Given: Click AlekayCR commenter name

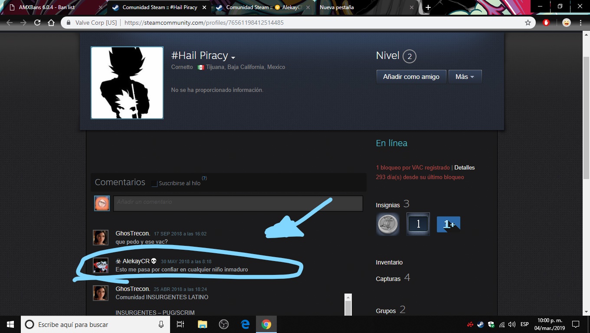Looking at the screenshot, I should pyautogui.click(x=136, y=261).
